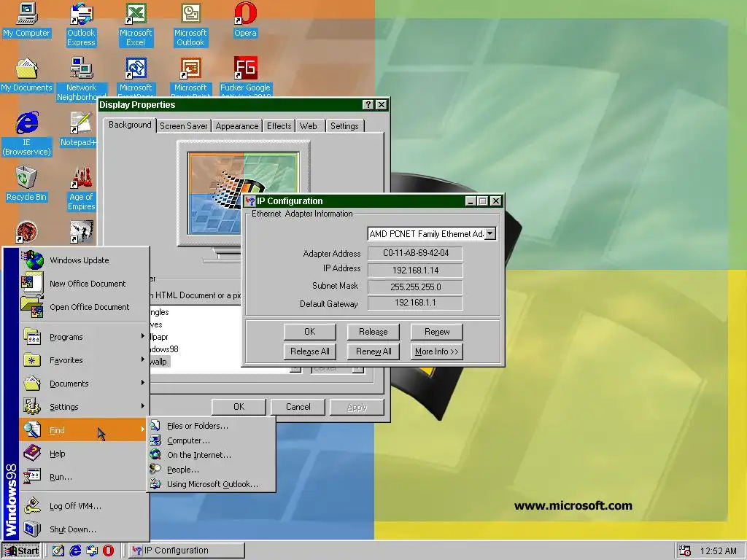The height and width of the screenshot is (560, 747).
Task: Choose Run... from the Start menu
Action: point(84,477)
